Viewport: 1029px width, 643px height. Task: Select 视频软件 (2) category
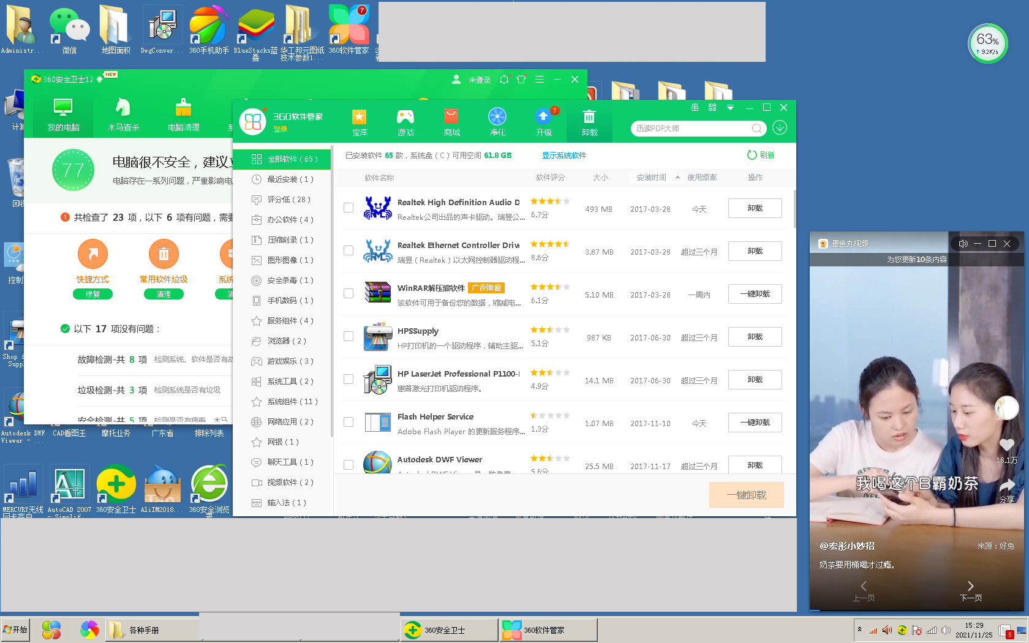pyautogui.click(x=282, y=483)
